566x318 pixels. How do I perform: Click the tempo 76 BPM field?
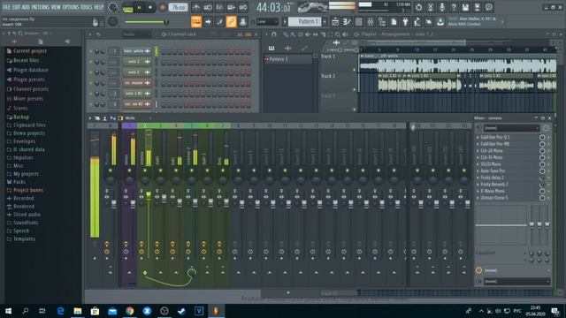click(x=179, y=7)
